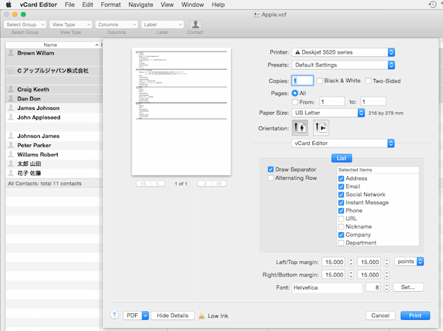443x331 pixels.
Task: Open View Type toolbar dropdown
Action: tap(71, 24)
